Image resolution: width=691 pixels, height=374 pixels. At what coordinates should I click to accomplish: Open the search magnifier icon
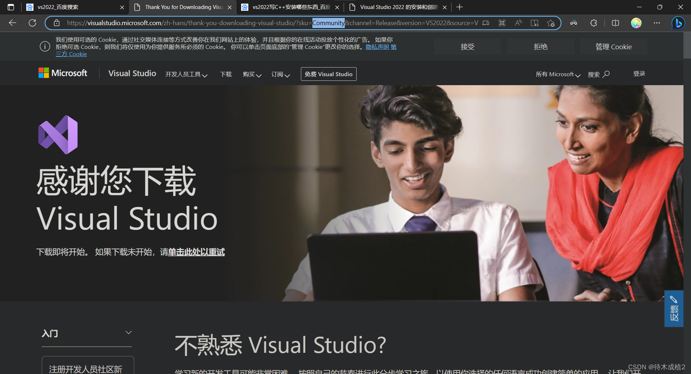pyautogui.click(x=606, y=74)
